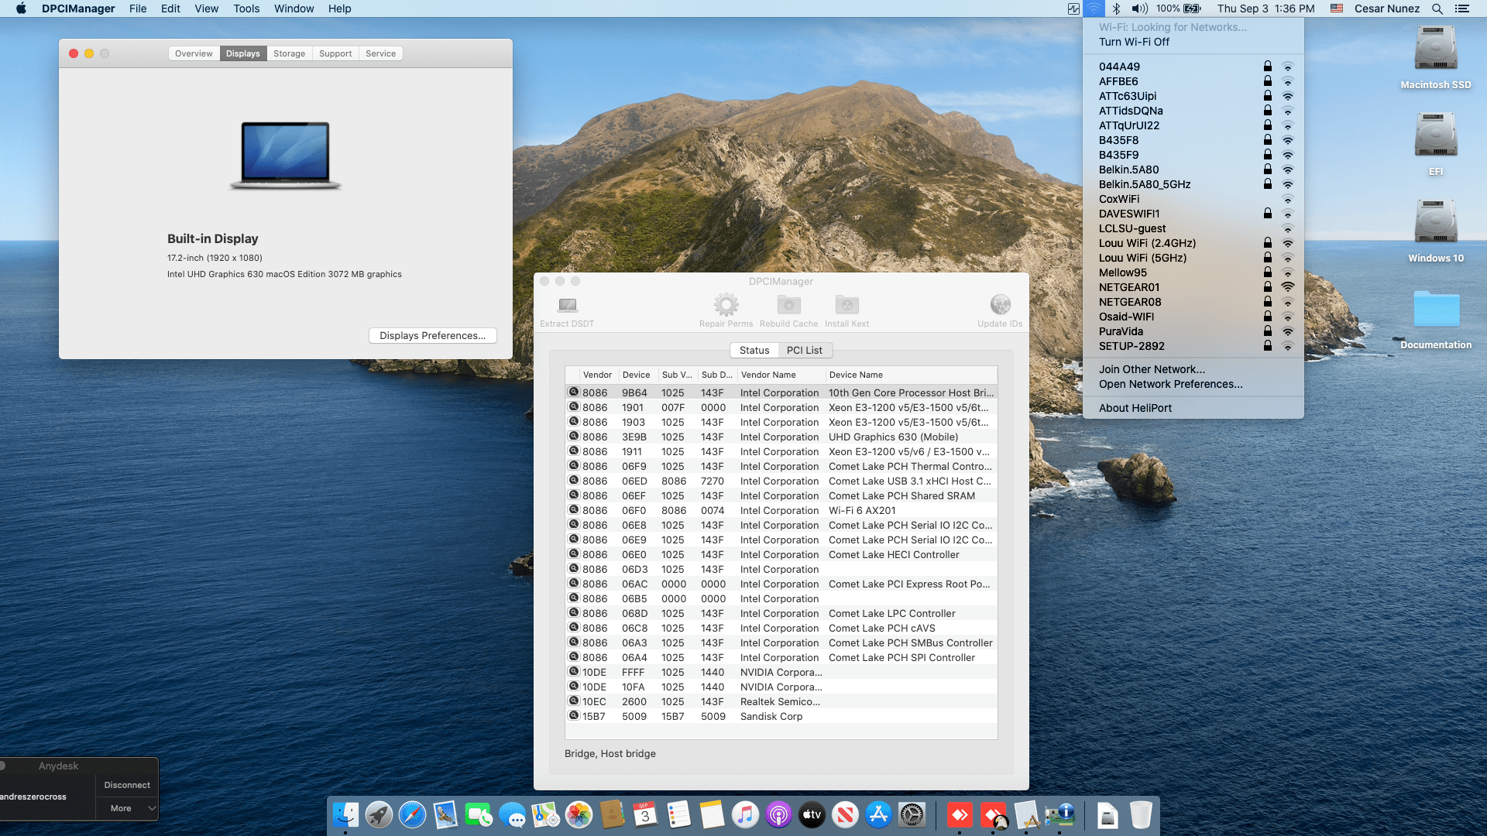Click the activity monitor graph menu bar icon
This screenshot has height=836, width=1487.
1073,9
